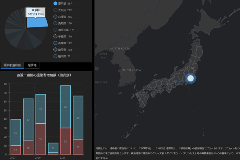
Task: Open the 居住地 tab
Action: 34,65
